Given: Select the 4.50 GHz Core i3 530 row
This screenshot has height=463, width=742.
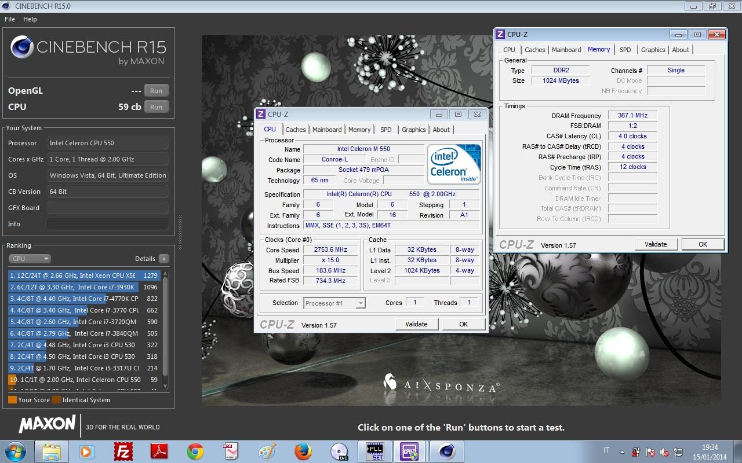Looking at the screenshot, I should point(84,357).
